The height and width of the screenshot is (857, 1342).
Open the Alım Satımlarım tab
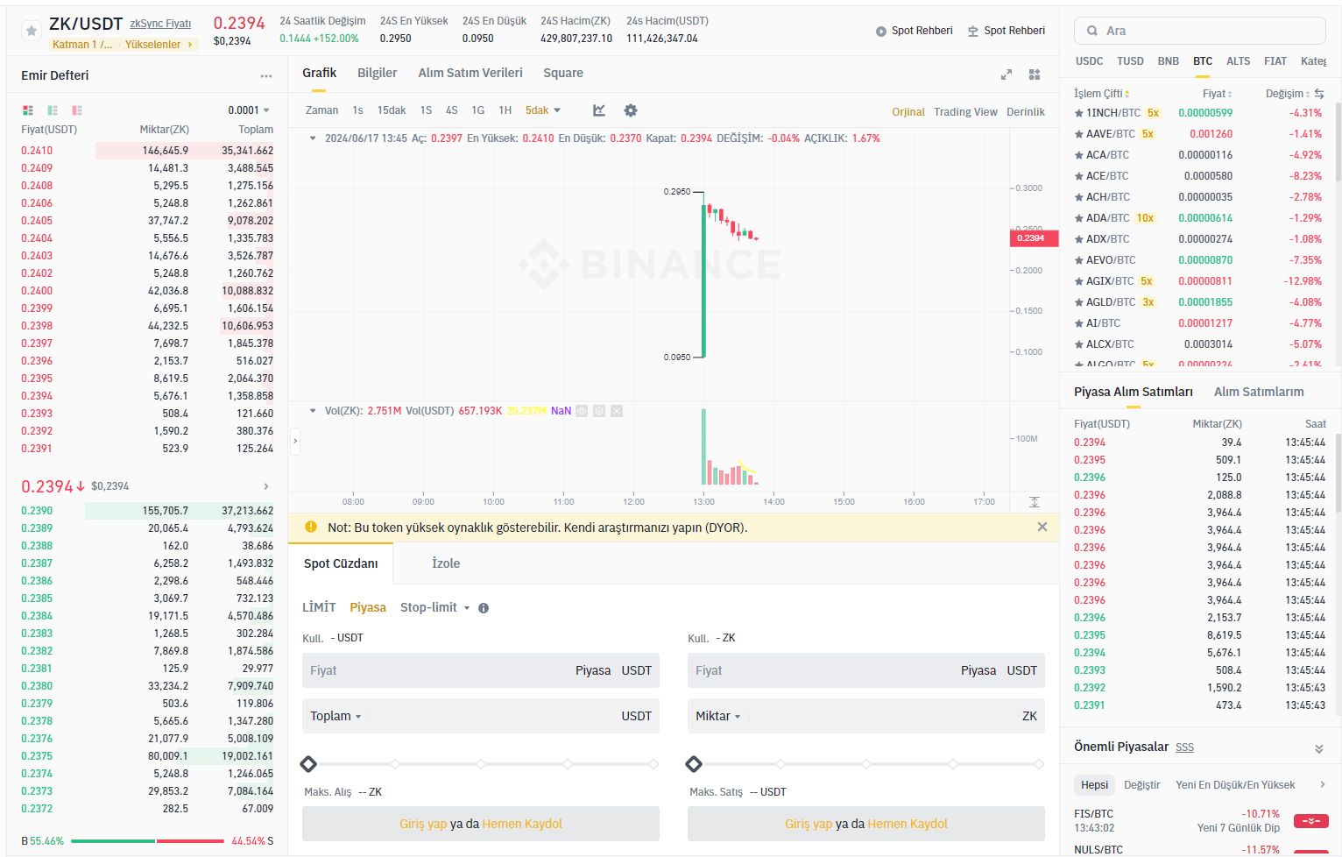pyautogui.click(x=1259, y=392)
